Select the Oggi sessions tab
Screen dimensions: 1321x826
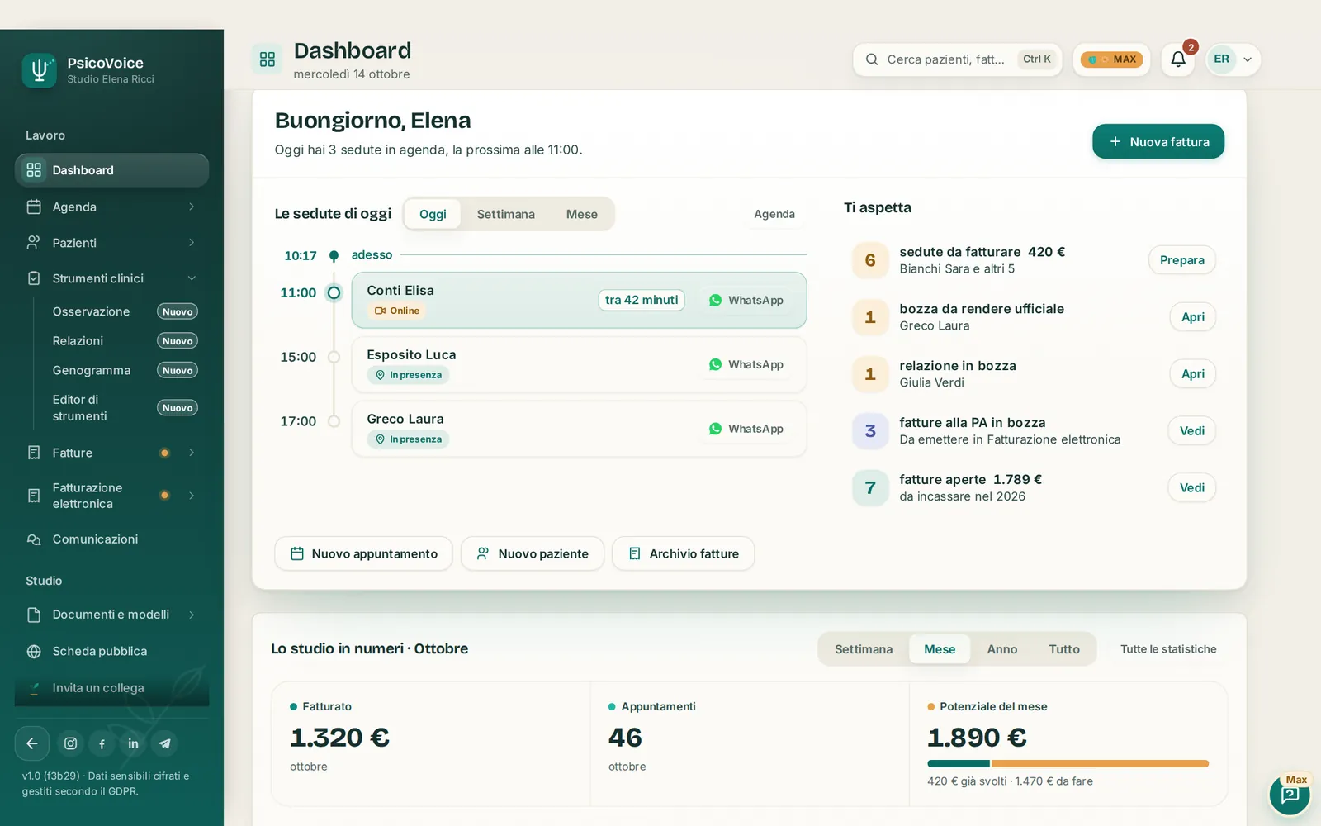click(433, 214)
